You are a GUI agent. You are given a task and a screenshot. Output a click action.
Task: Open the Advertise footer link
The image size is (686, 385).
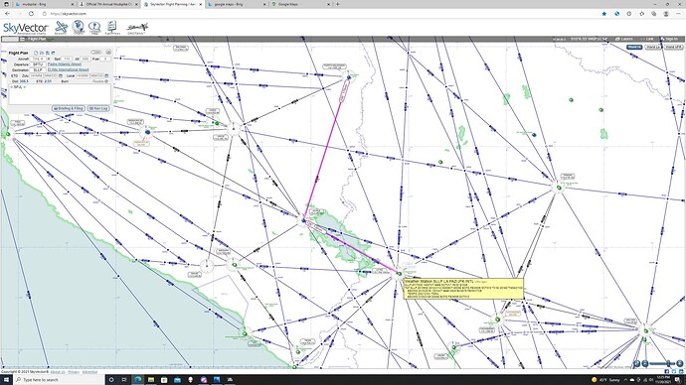pos(89,372)
